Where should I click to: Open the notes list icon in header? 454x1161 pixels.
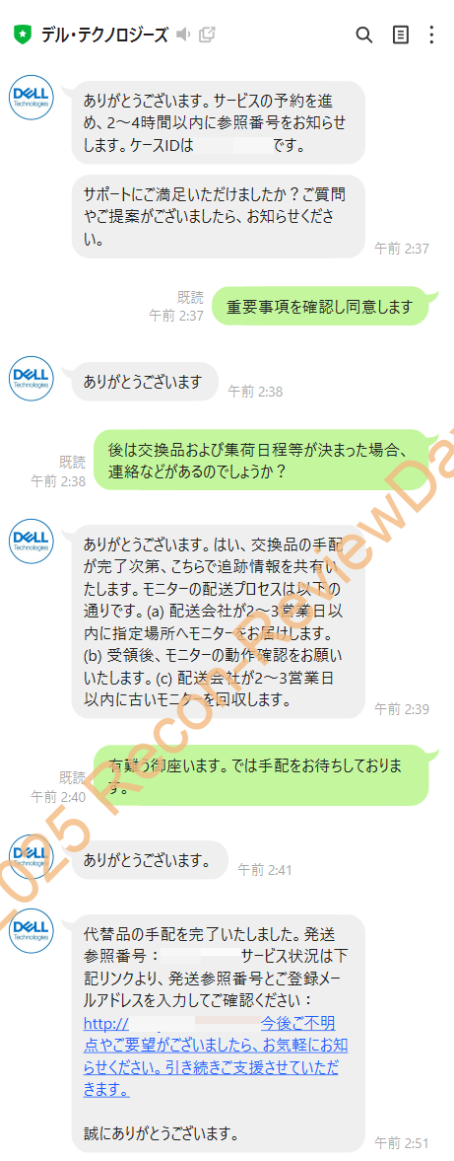pyautogui.click(x=400, y=35)
